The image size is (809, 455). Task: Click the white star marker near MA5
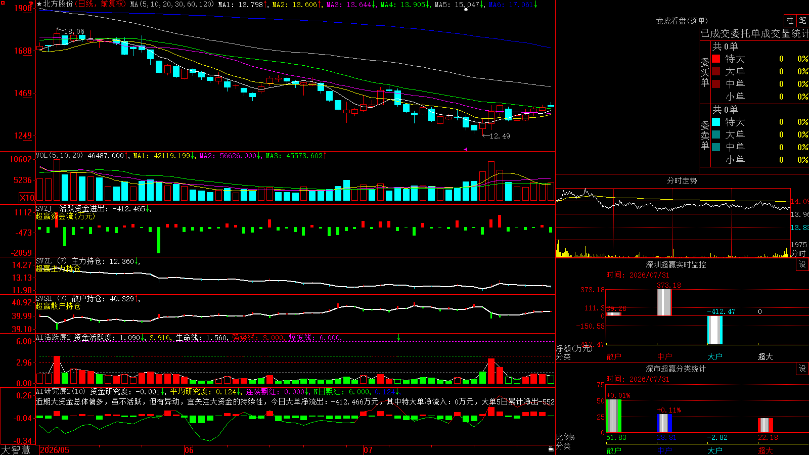466,9
